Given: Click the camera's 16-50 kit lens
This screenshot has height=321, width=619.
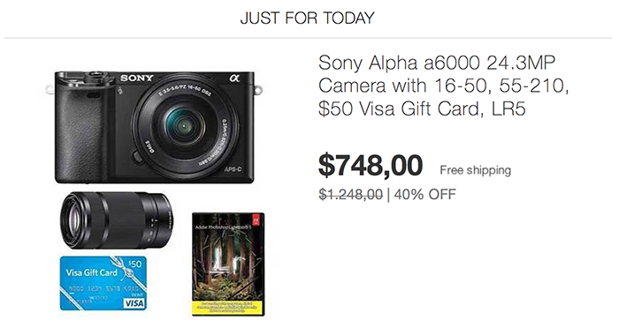Looking at the screenshot, I should (x=185, y=126).
